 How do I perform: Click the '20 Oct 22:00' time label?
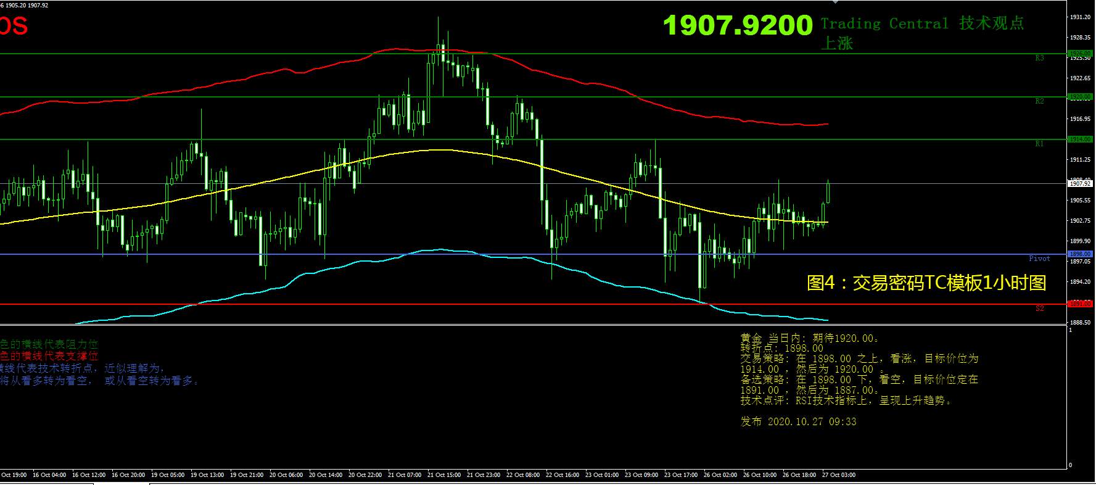coord(365,475)
